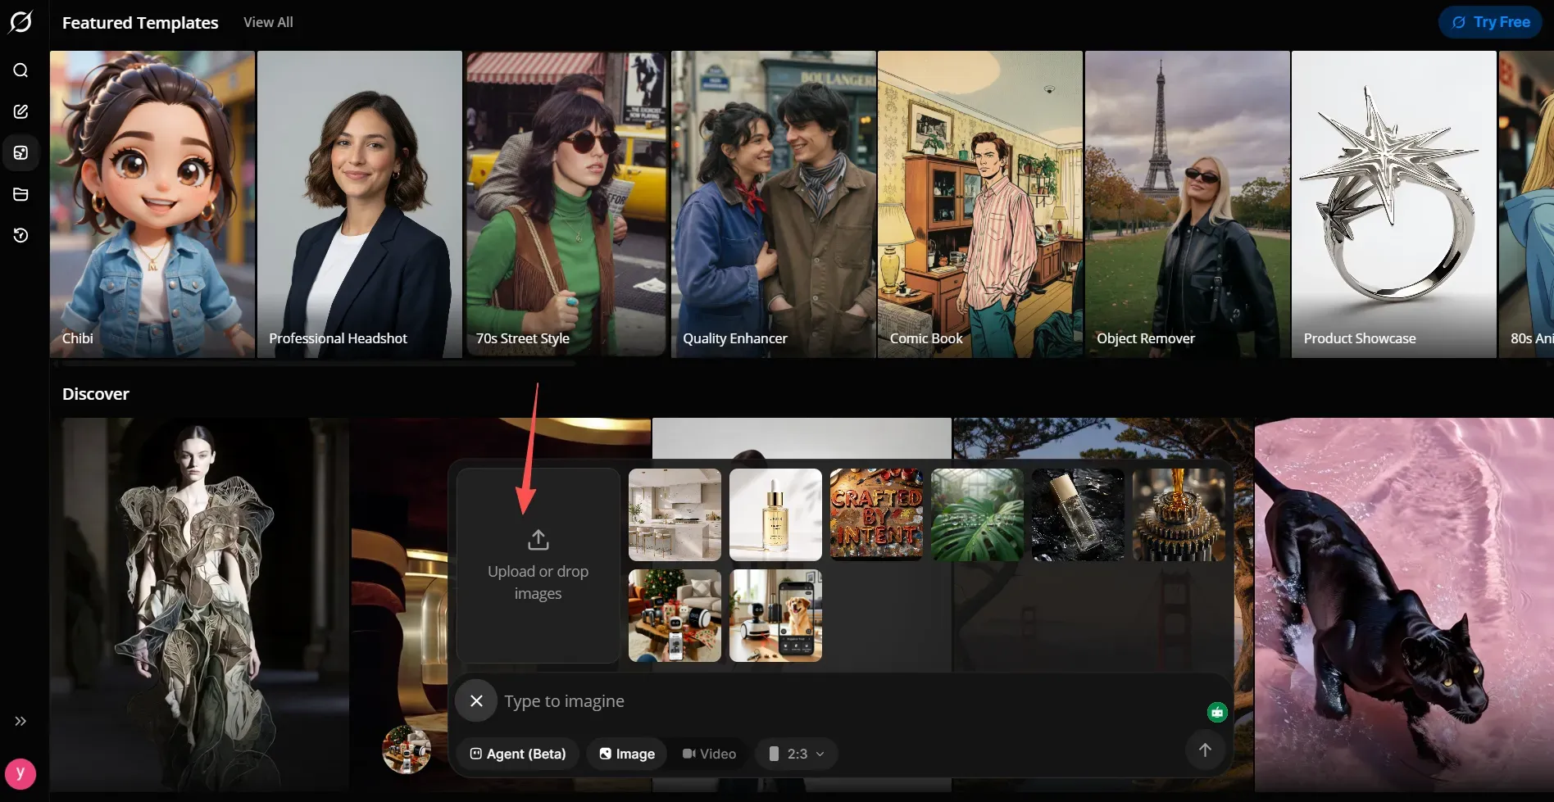This screenshot has height=802, width=1554.
Task: Open the 2:3 aspect ratio dropdown
Action: pyautogui.click(x=796, y=754)
